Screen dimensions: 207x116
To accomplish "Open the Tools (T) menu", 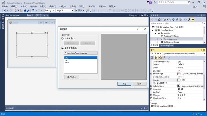I will (72, 6).
